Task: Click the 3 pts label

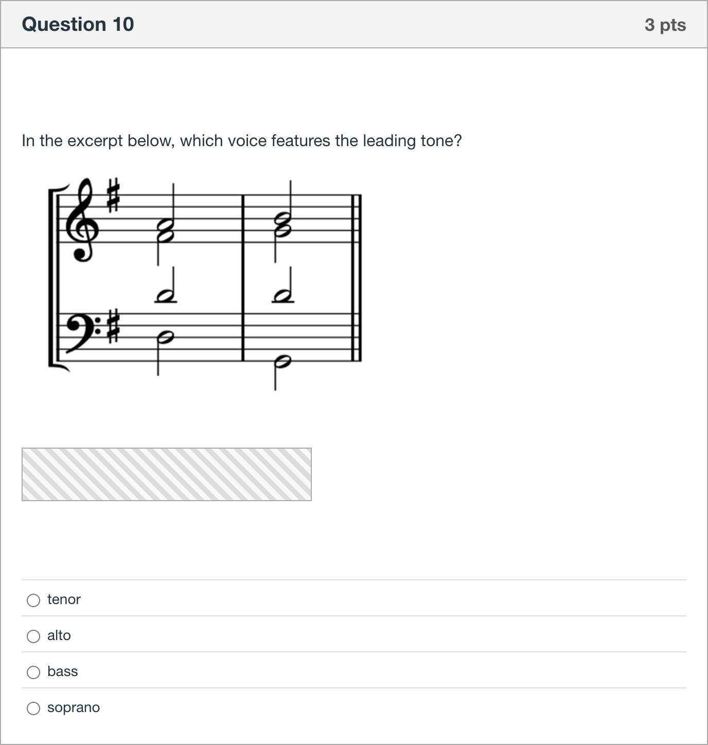Action: pos(665,25)
